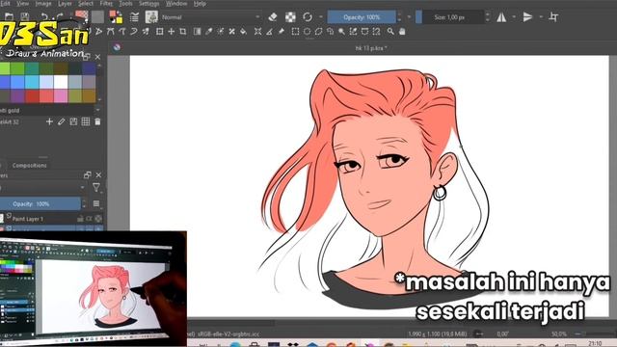Image resolution: width=617 pixels, height=347 pixels.
Task: Open the layers panel options menu
Action: (96, 203)
